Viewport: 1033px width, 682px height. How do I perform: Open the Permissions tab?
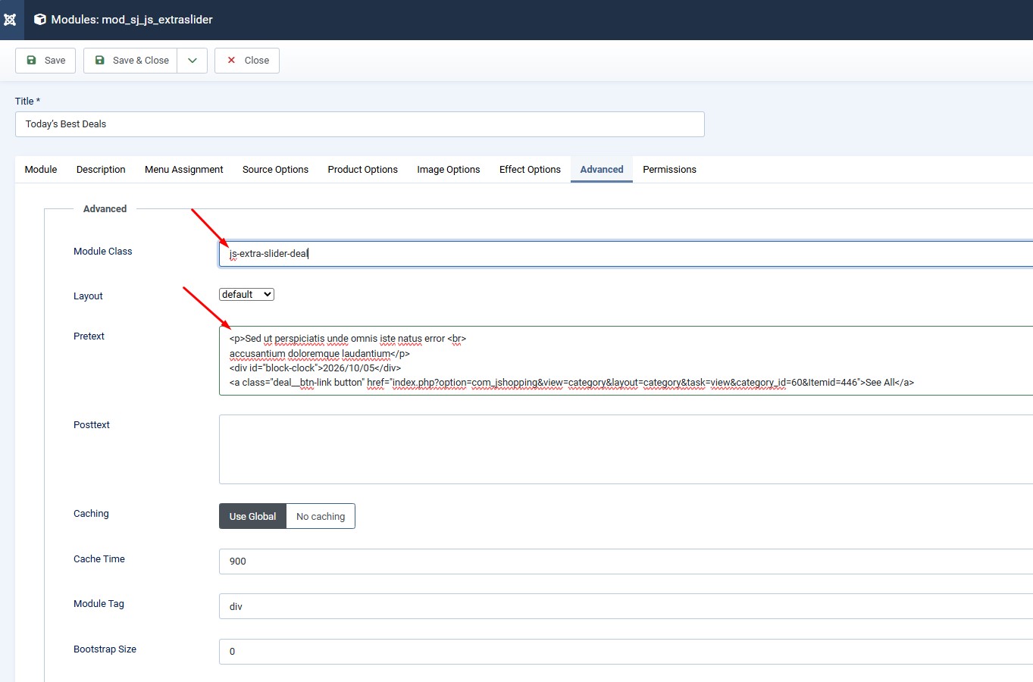(x=669, y=170)
